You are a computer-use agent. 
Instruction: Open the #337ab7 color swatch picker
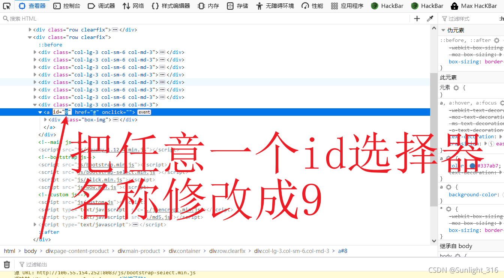[x=472, y=166]
